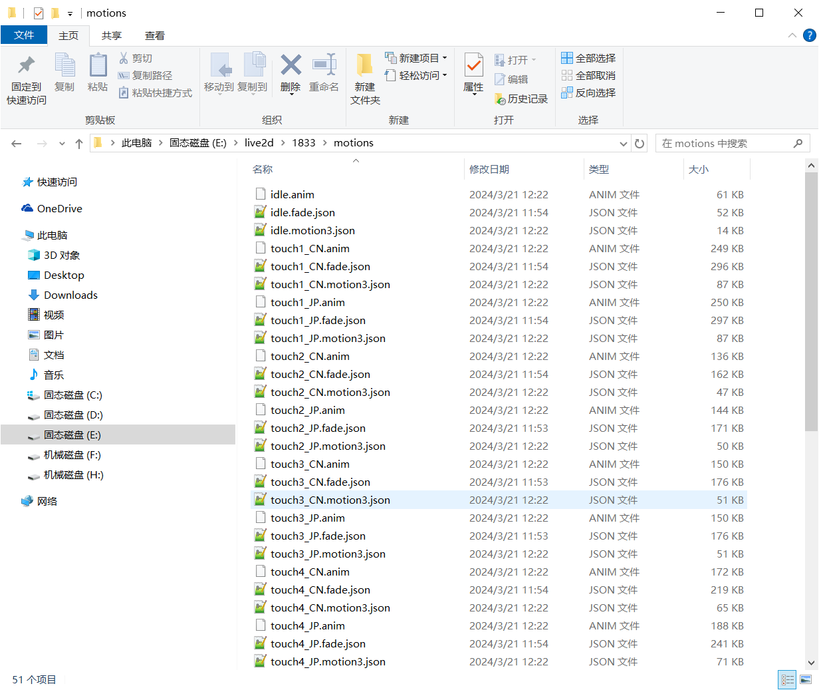The width and height of the screenshot is (819, 690).
Task: Expand the Move To (移动到) dropdown
Action: click(x=219, y=96)
